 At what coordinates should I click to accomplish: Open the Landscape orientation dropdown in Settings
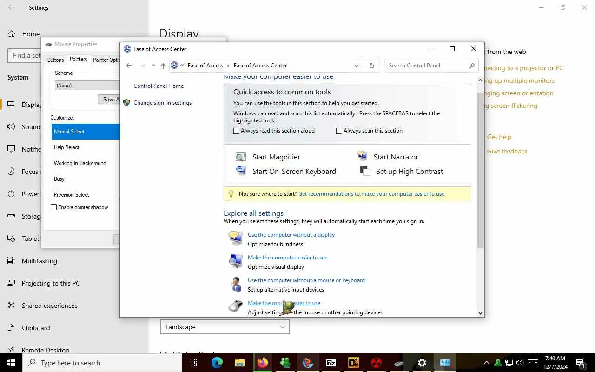pyautogui.click(x=225, y=327)
